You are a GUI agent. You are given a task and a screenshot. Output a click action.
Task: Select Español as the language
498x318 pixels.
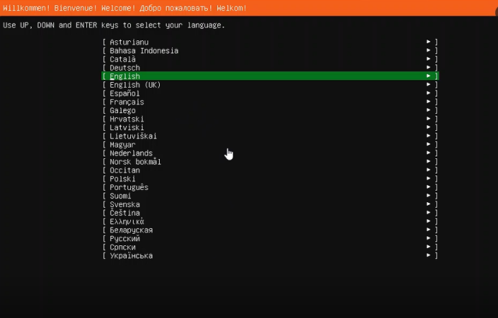point(124,94)
